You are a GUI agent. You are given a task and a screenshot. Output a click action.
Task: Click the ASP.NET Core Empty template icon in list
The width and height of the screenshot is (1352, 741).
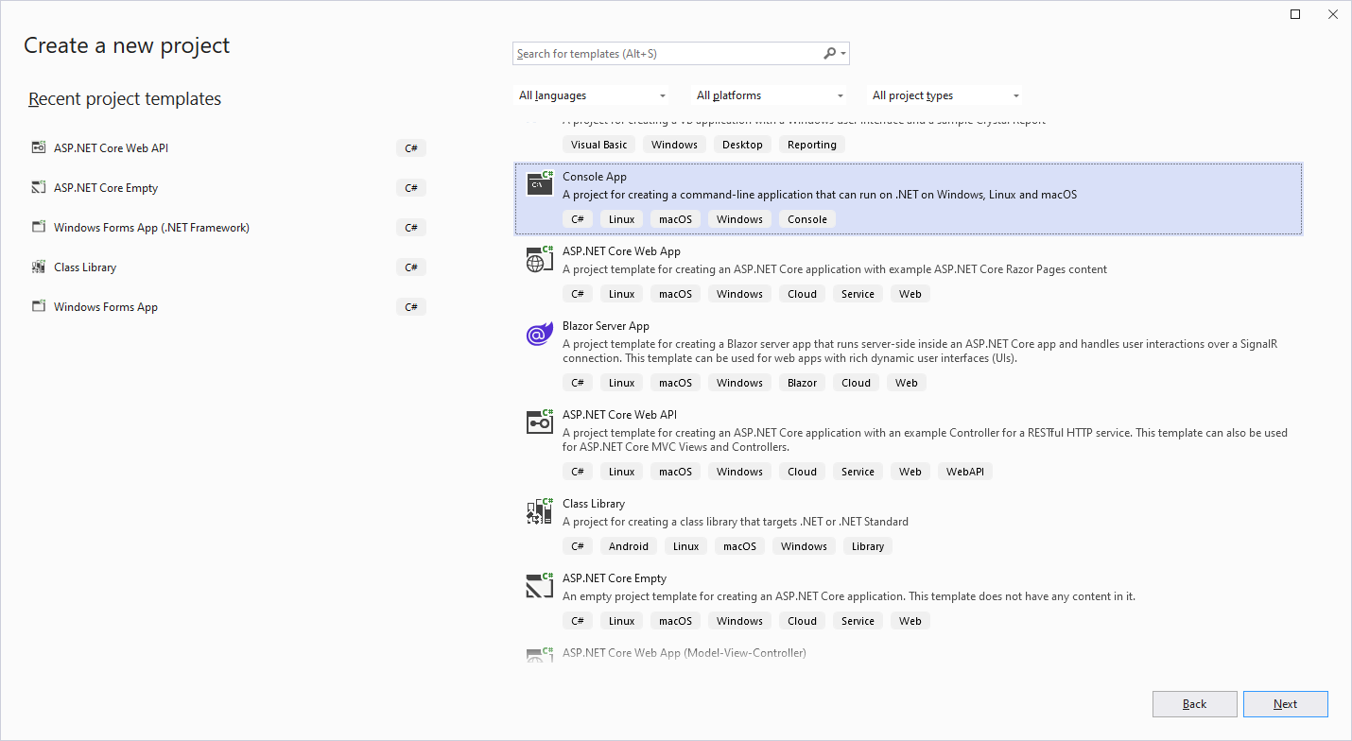pyautogui.click(x=540, y=585)
